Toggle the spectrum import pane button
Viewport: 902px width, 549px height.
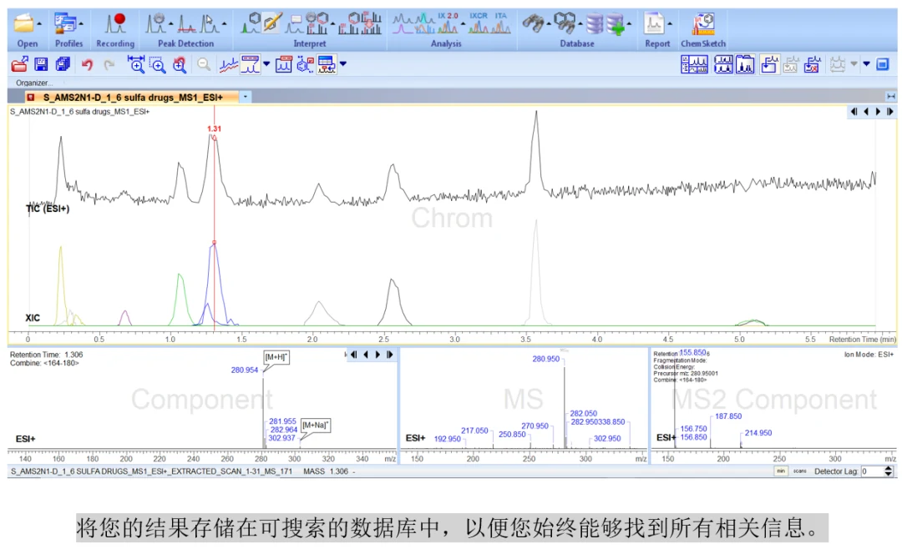[769, 64]
